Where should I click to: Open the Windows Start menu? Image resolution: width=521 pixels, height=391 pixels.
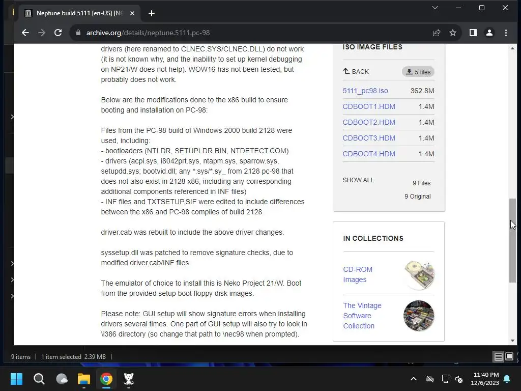point(16,379)
